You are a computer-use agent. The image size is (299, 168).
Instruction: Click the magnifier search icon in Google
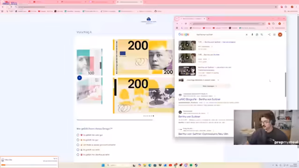coord(262,35)
